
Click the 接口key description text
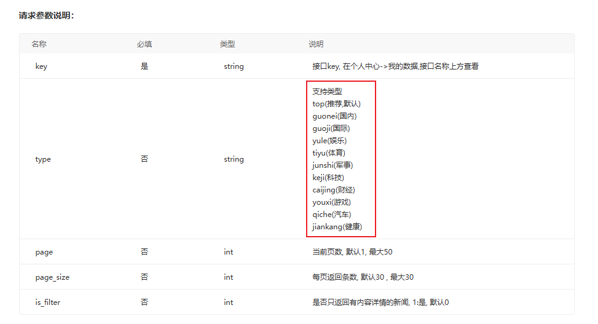[395, 66]
